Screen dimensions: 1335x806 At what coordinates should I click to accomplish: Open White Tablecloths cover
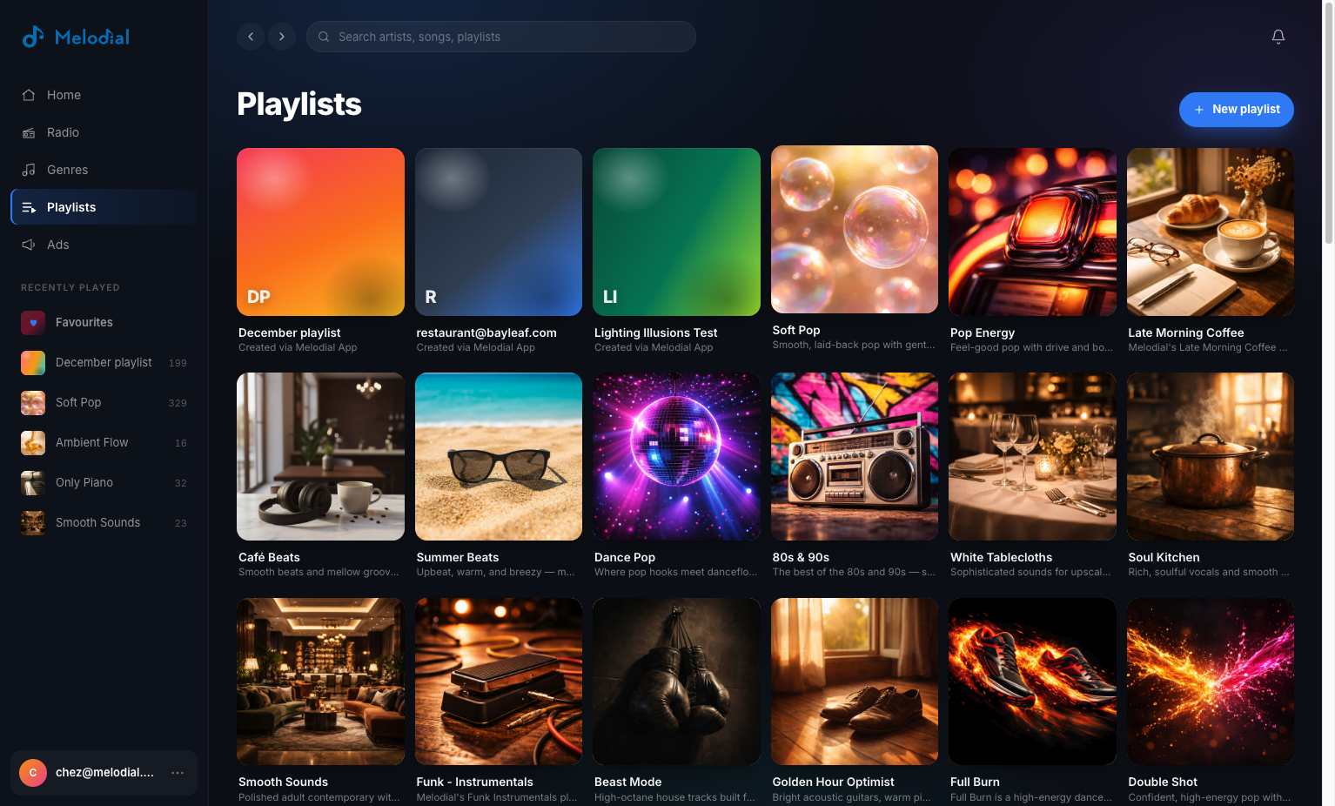coord(1032,456)
